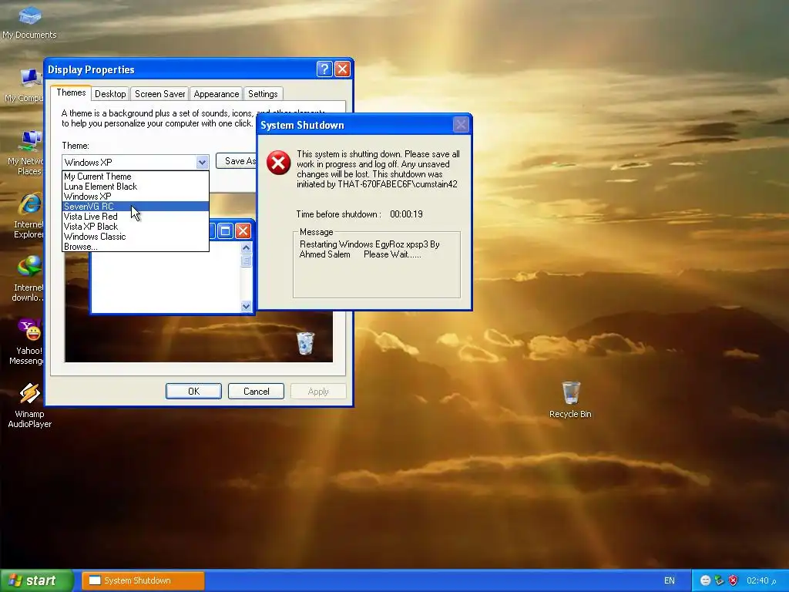Click the Apply button

coord(318,391)
